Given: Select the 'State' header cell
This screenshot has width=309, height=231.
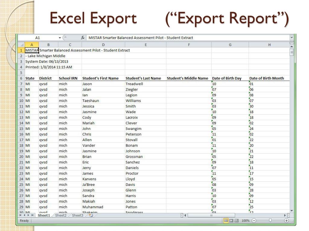Looking at the screenshot, I should tap(32, 78).
